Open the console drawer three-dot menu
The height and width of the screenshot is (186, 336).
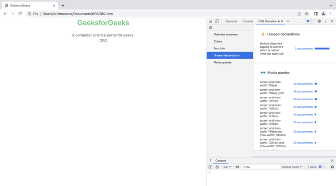click(x=210, y=161)
